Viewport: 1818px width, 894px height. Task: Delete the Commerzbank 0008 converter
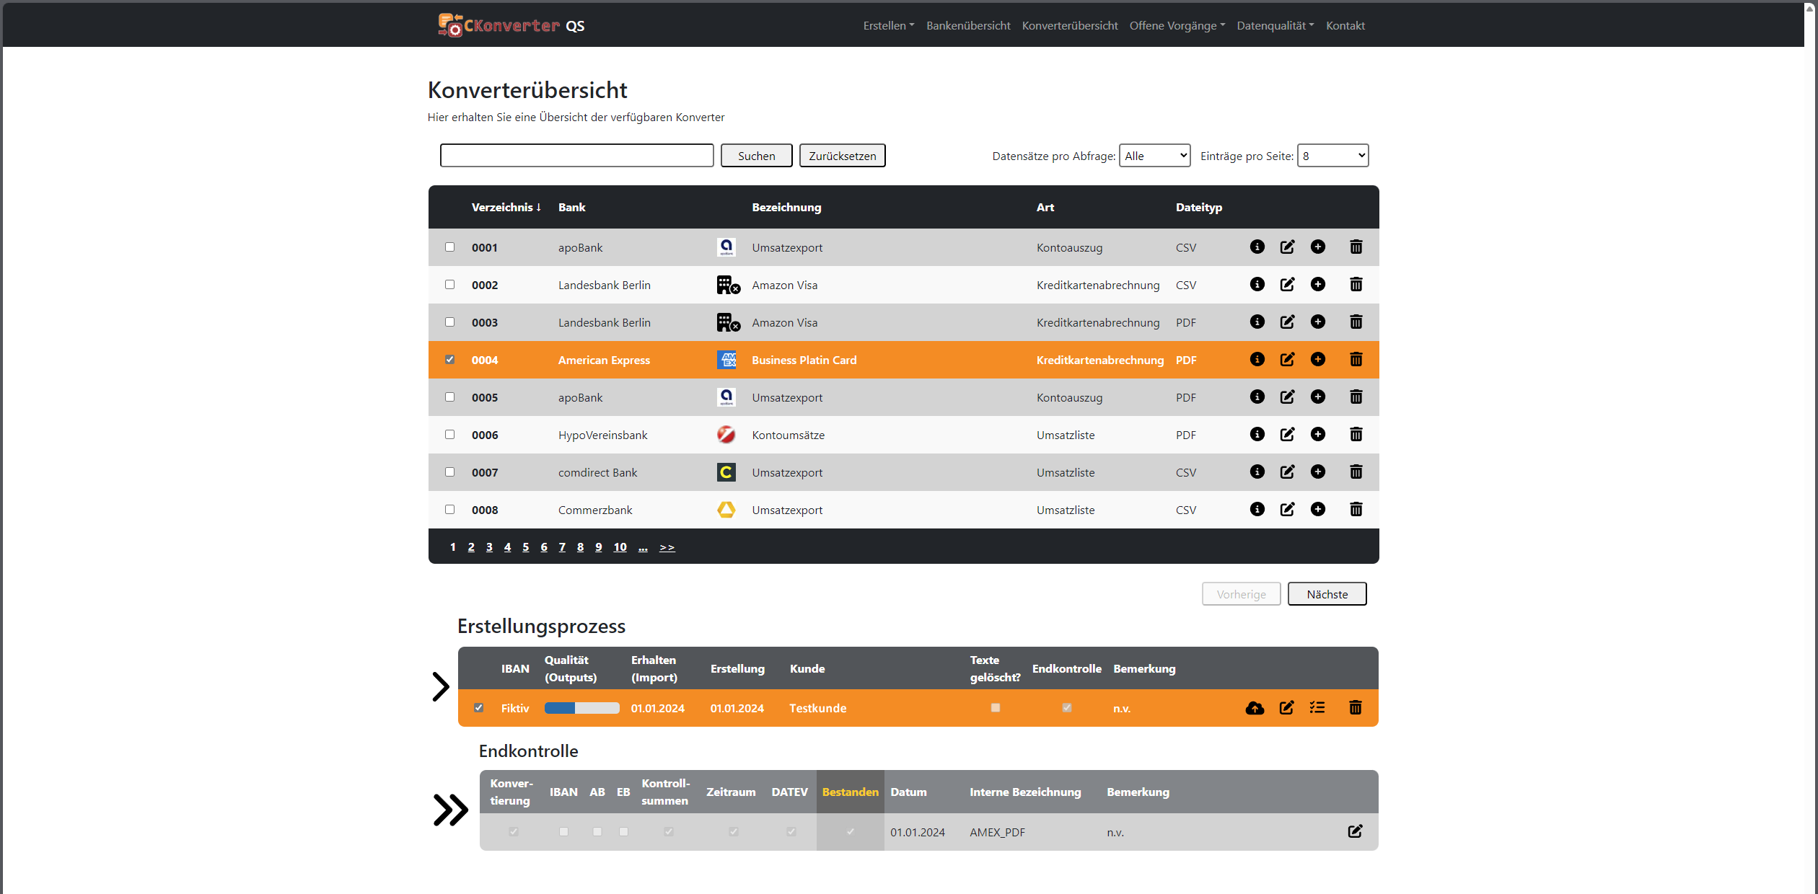(1356, 510)
